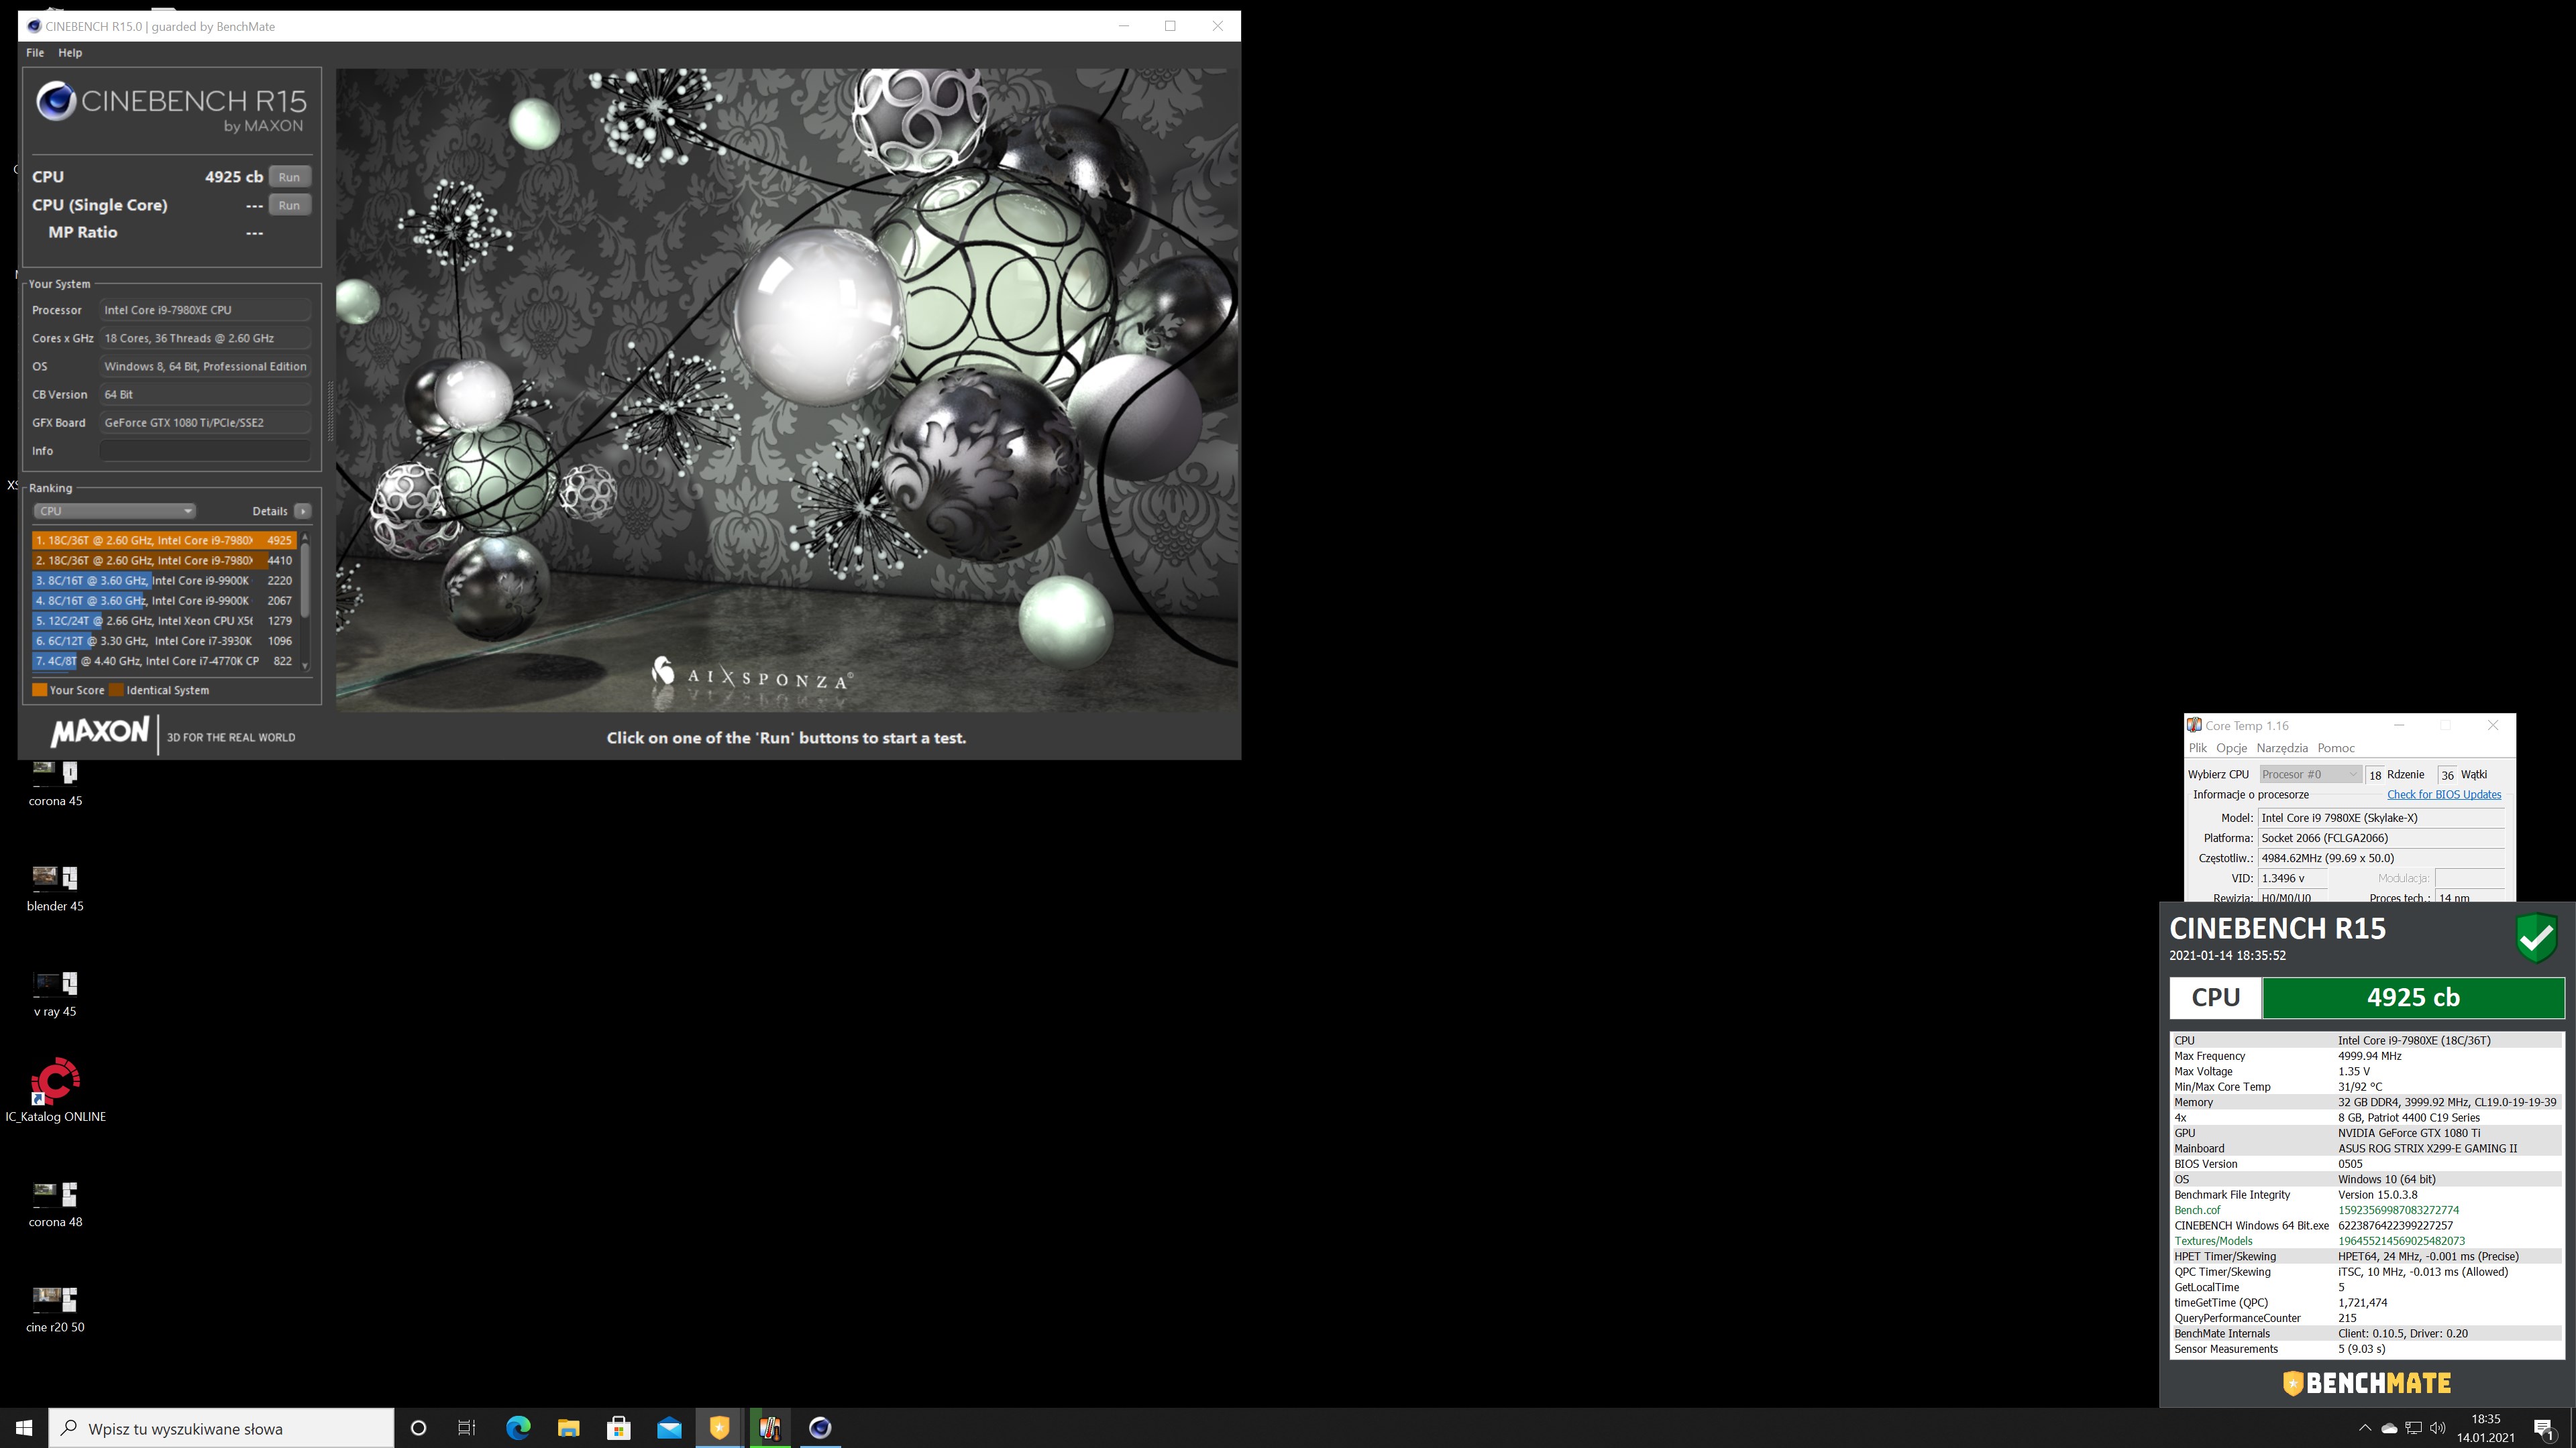Open the corona 48 desktop file
Screen dimensions: 2576x1448
(55, 1204)
